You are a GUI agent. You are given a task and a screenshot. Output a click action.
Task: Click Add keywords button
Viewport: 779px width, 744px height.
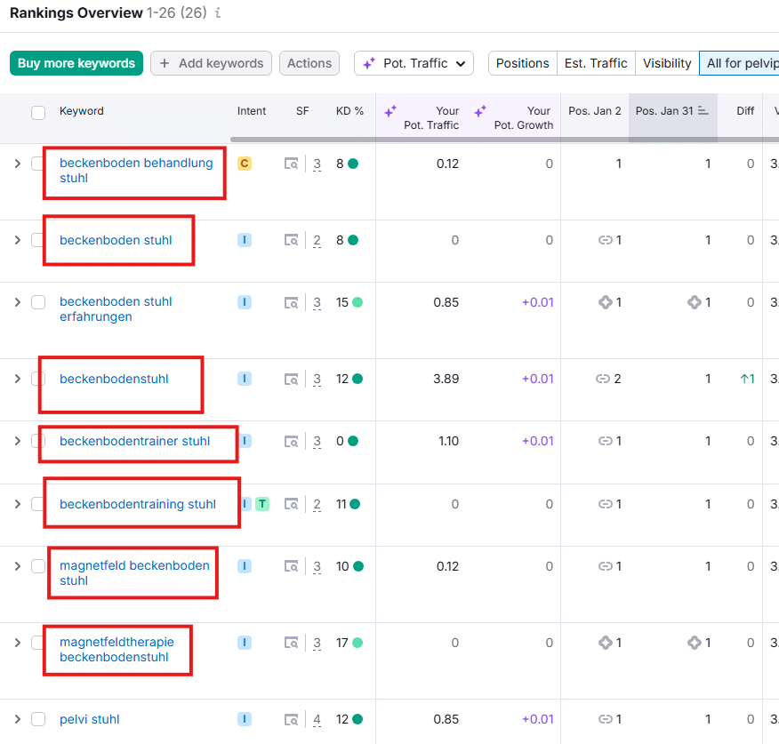click(211, 63)
